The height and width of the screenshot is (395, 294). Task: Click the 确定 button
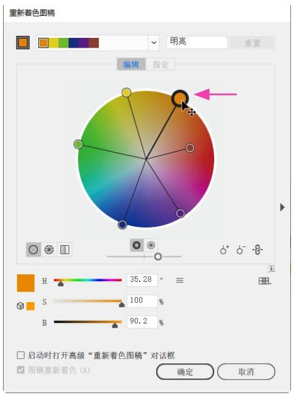[x=185, y=371]
